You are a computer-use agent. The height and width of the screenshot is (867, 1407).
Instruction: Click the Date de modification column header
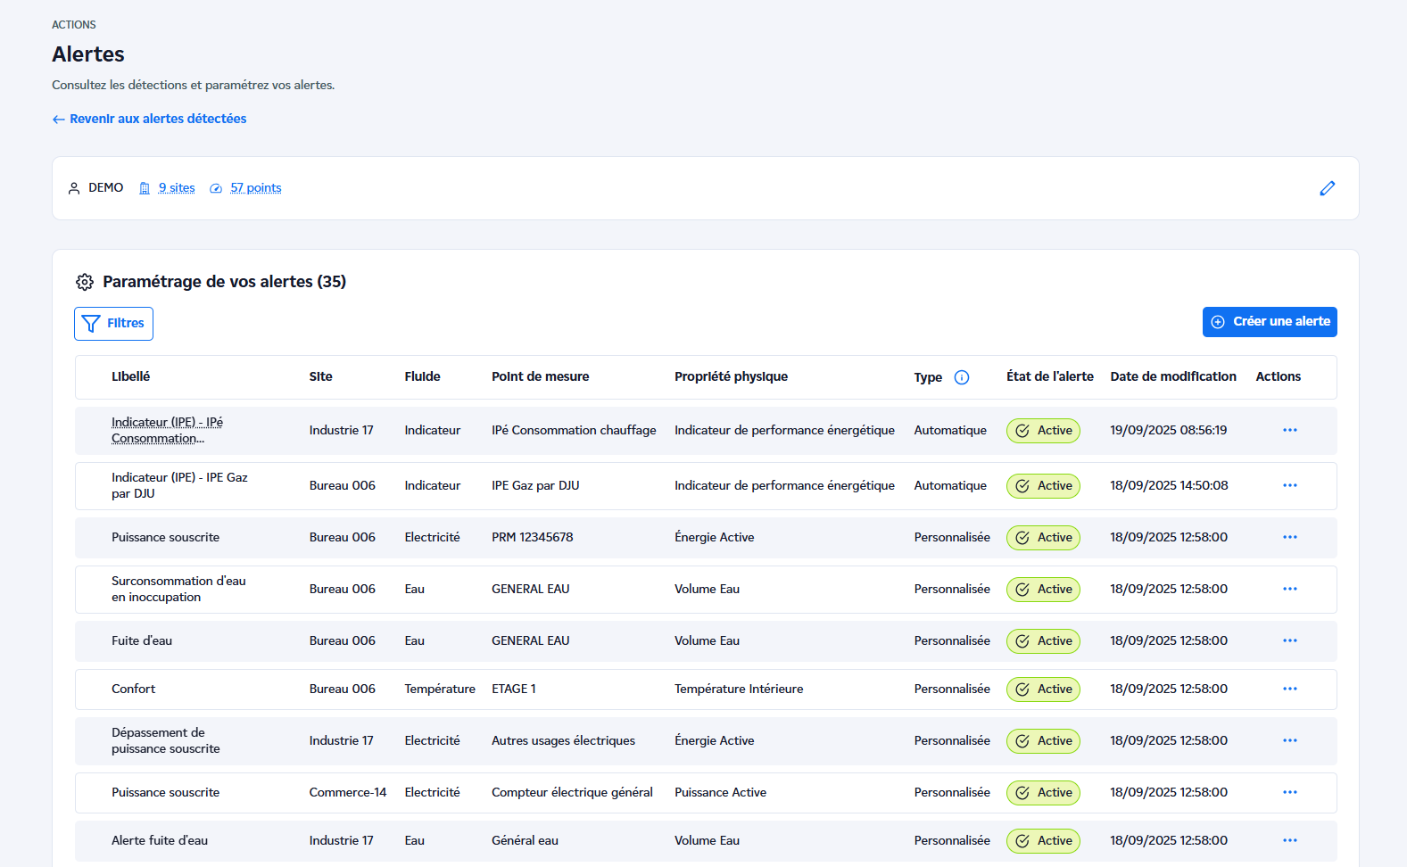1172,376
